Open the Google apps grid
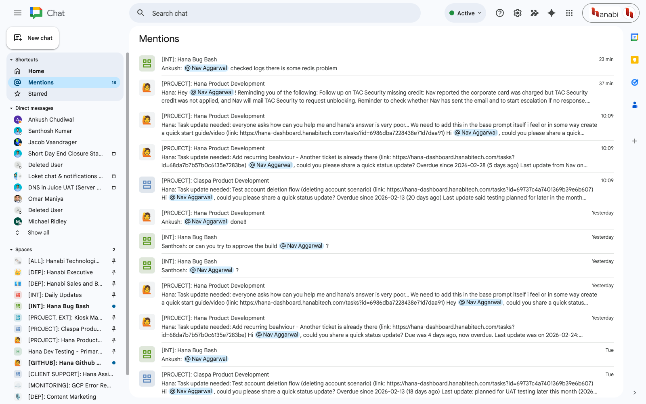Image resolution: width=646 pixels, height=404 pixels. 569,13
